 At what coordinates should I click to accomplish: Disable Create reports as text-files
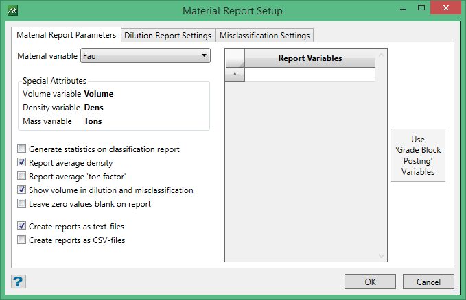point(23,226)
